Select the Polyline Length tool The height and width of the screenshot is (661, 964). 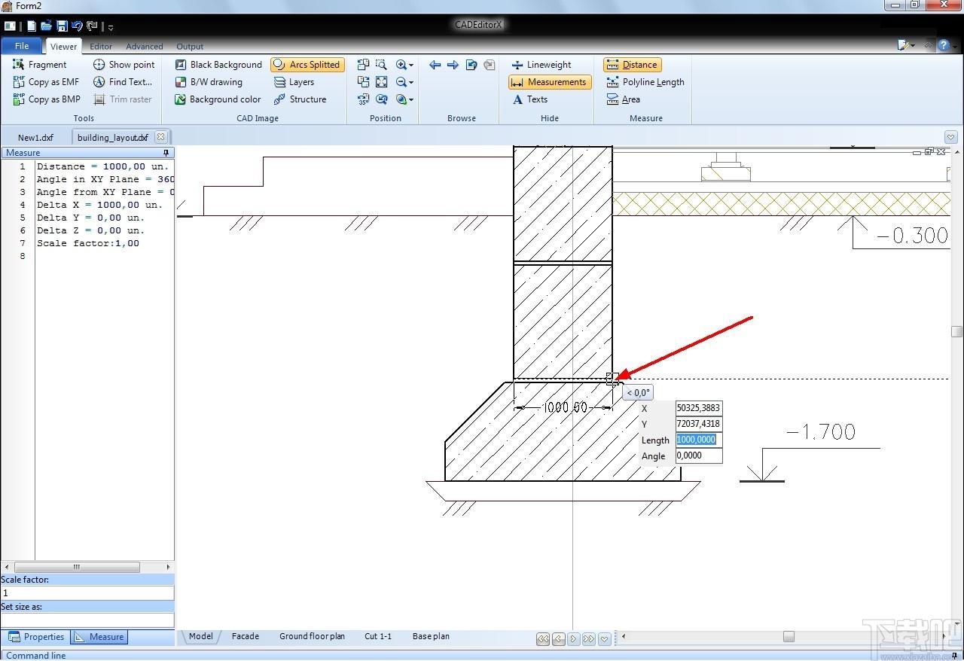[645, 82]
